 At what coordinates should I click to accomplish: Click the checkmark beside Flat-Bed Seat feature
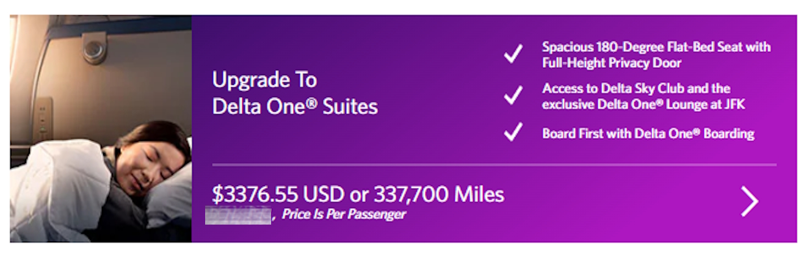point(513,54)
